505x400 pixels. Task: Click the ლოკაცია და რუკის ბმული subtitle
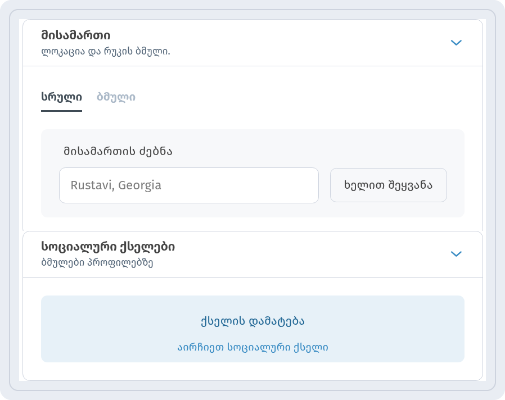click(x=106, y=52)
